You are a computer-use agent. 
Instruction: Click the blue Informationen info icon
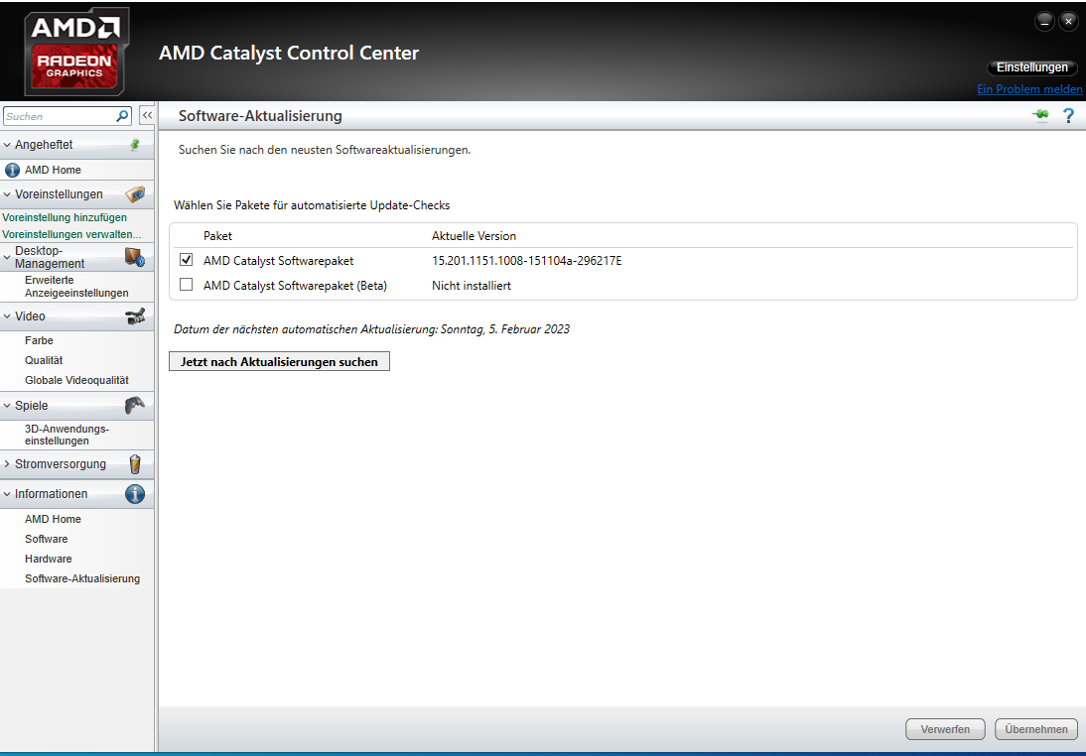click(135, 494)
